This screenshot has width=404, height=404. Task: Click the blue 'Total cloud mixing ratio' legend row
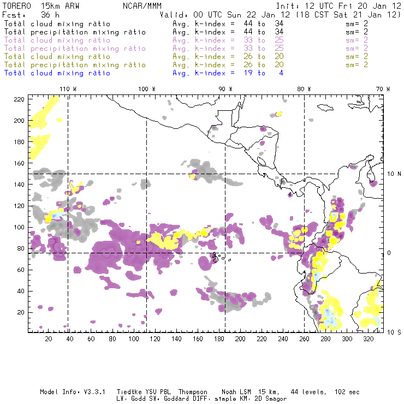[x=57, y=73]
